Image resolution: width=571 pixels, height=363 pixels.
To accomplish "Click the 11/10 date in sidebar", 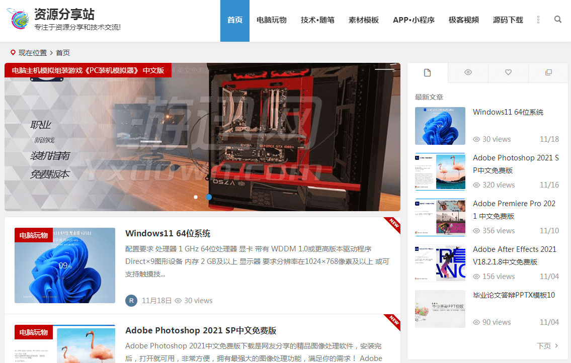I will 549,231.
